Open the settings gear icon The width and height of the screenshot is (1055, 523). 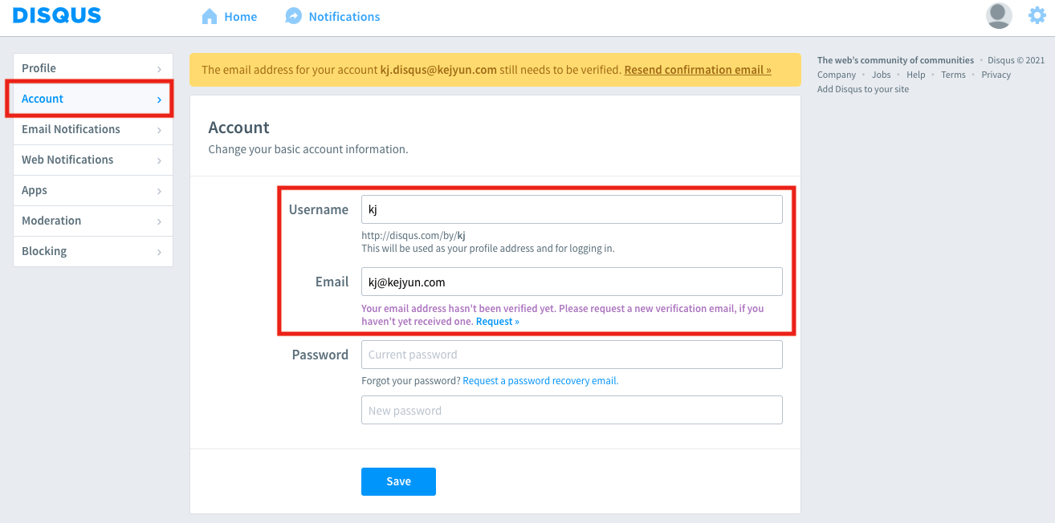(1037, 15)
